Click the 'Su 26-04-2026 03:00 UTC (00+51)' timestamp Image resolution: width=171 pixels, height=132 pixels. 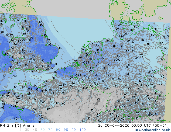point(133,126)
